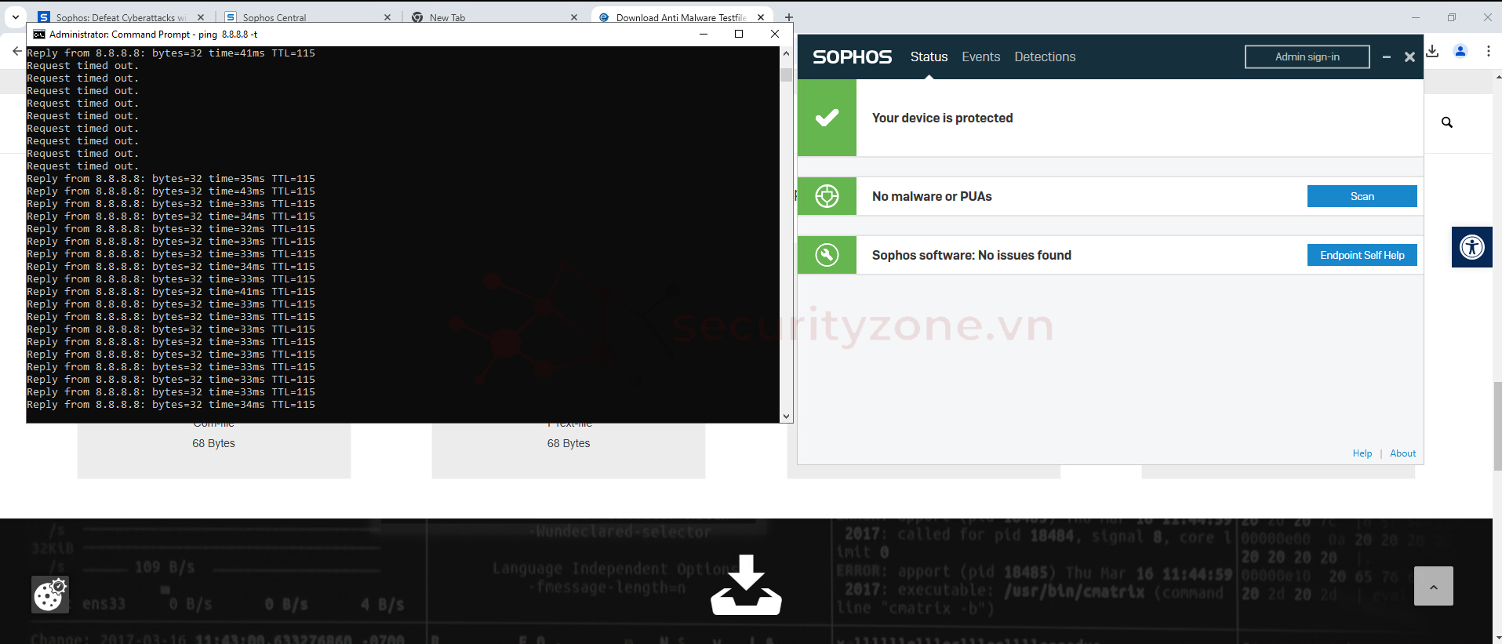Start a Scan in Sophos
1502x644 pixels.
[x=1362, y=196]
